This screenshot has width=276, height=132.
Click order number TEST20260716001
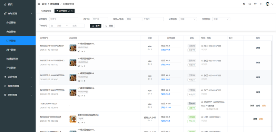point(49,104)
